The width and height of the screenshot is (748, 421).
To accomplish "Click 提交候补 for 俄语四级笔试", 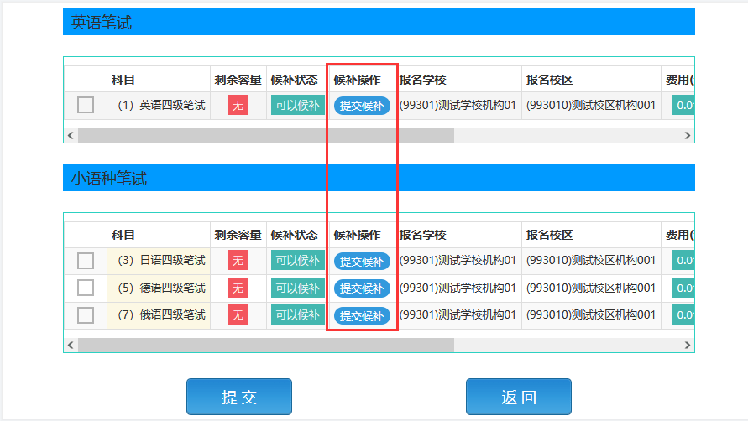I will [x=362, y=315].
